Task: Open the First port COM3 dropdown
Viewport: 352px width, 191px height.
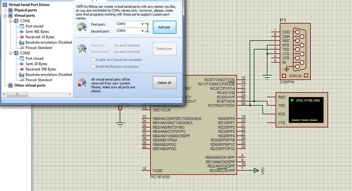Action: pyautogui.click(x=142, y=24)
